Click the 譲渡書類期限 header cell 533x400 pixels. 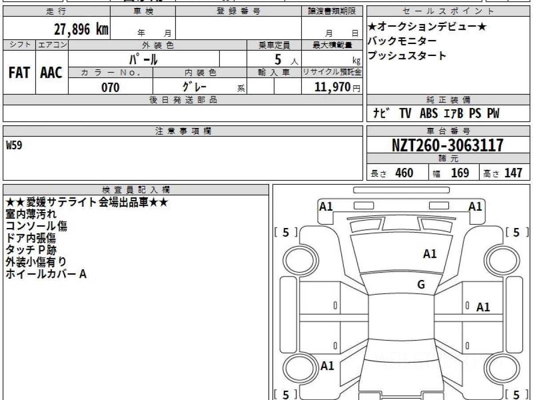(x=332, y=12)
